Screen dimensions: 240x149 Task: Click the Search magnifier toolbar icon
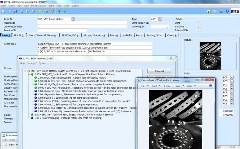[9, 11]
